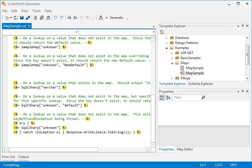252x168 pixels.
Task: Open the Error List panel
Action: [x=8, y=157]
